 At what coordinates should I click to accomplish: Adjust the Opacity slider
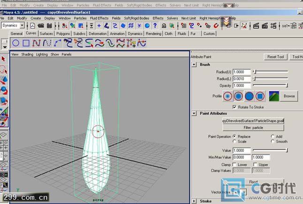coord(271,85)
